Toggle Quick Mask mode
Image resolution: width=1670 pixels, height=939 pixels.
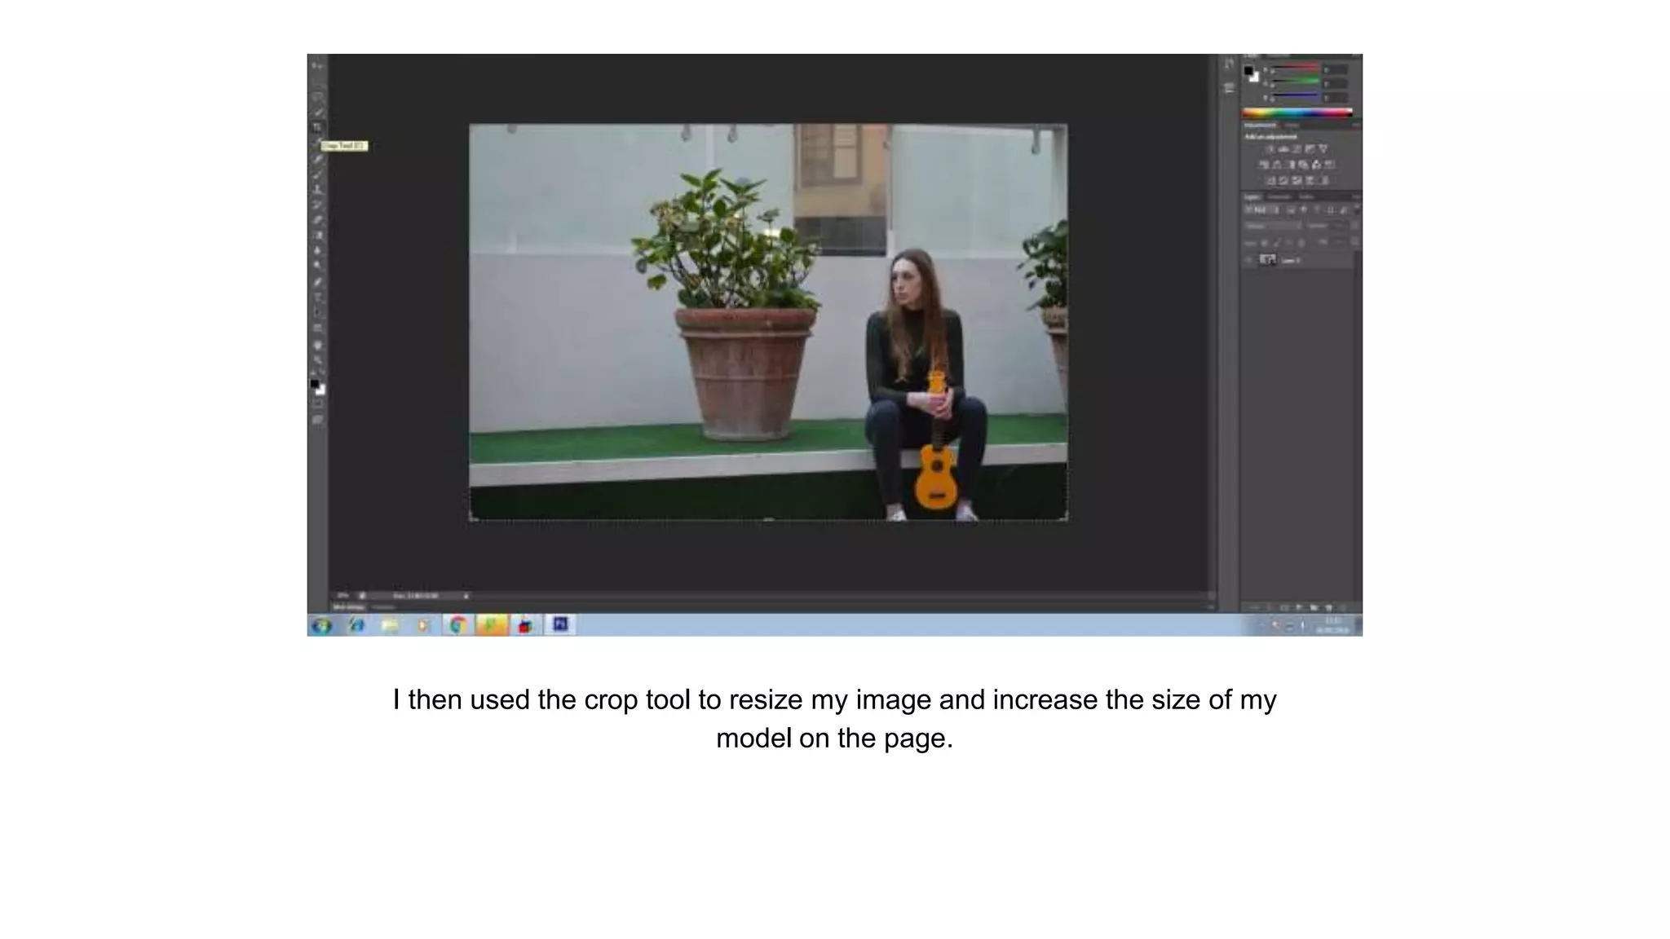[x=317, y=403]
